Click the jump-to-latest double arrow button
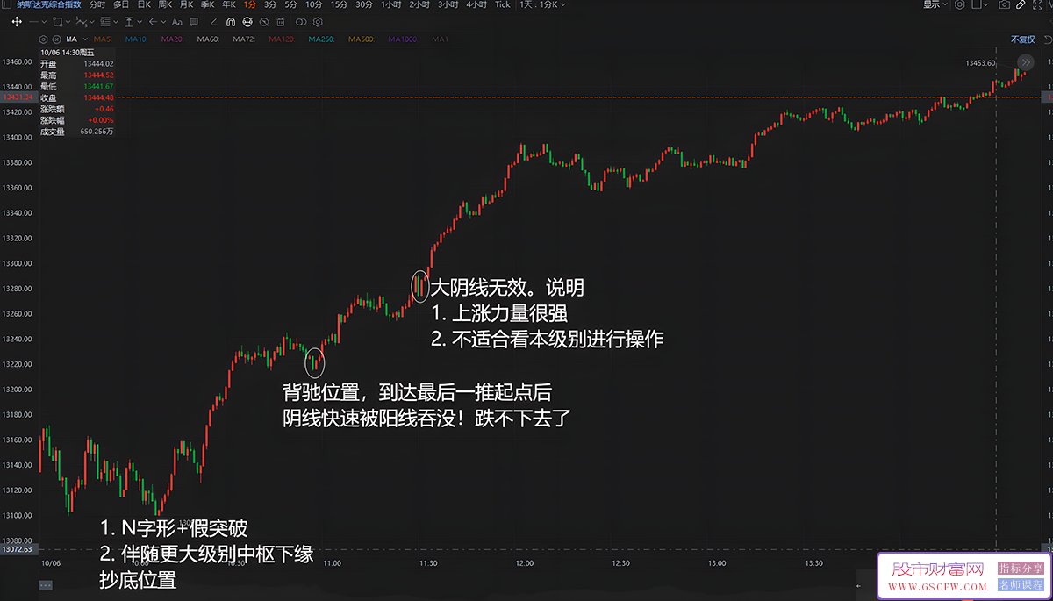 click(x=1027, y=62)
